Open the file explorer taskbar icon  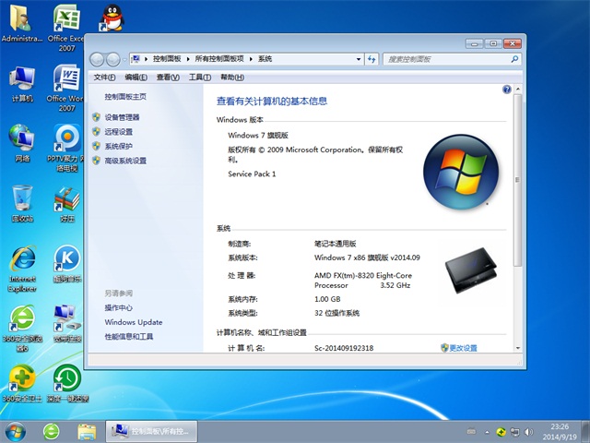[x=87, y=432]
